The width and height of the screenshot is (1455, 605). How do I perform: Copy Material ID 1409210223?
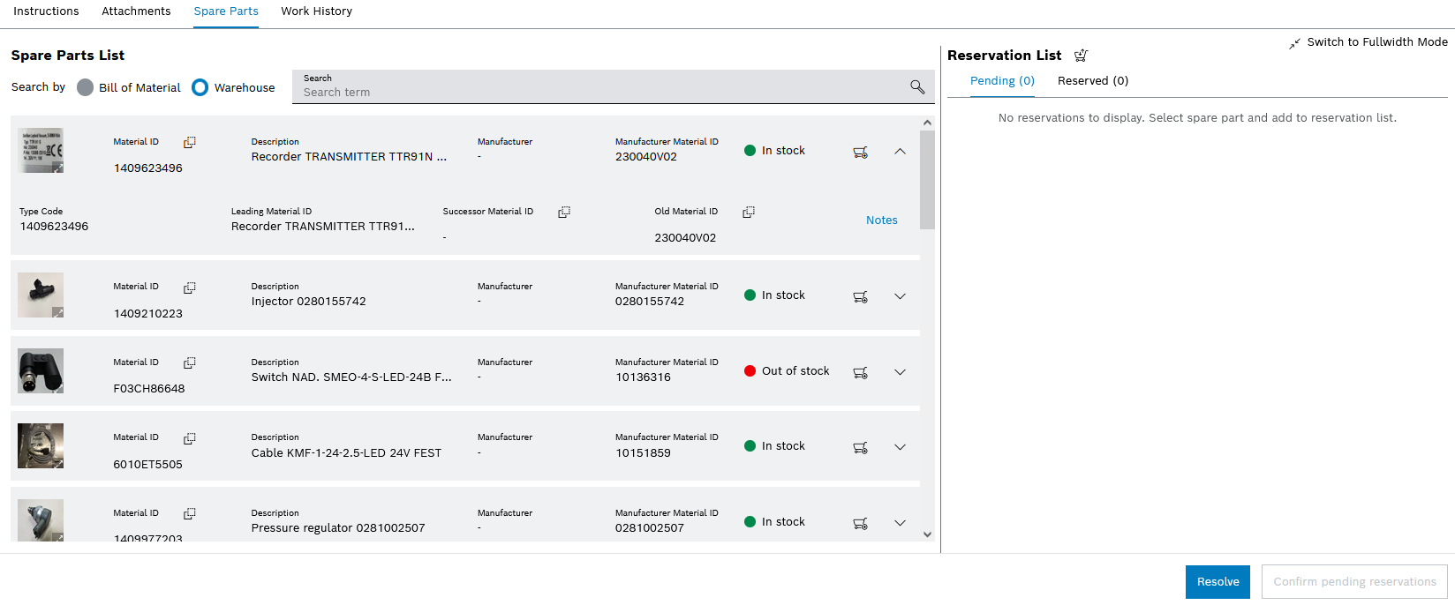(x=190, y=288)
